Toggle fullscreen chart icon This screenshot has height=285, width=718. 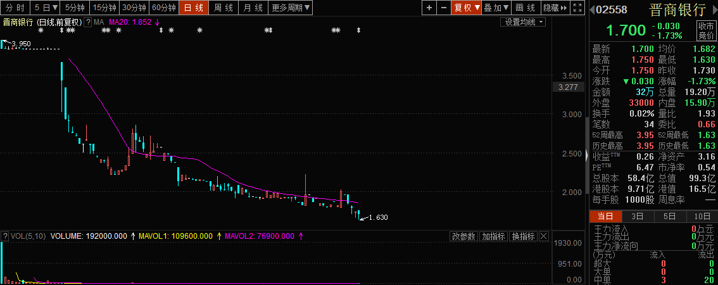tap(577, 8)
